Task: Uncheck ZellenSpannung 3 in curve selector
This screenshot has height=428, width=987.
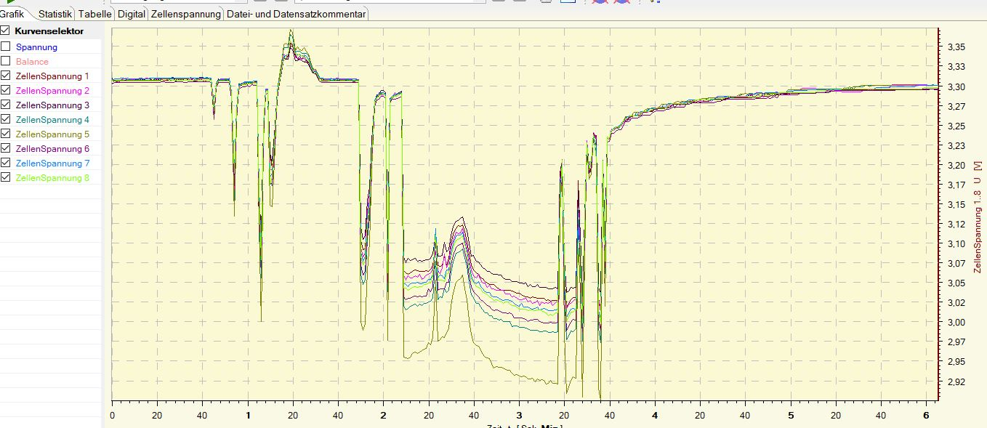Action: point(5,105)
